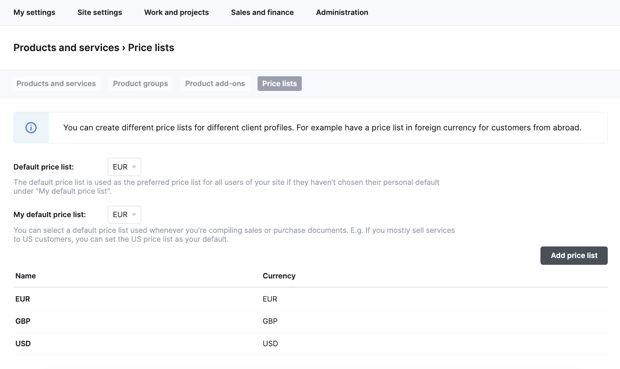
Task: Click the Add price list button
Action: coord(574,256)
